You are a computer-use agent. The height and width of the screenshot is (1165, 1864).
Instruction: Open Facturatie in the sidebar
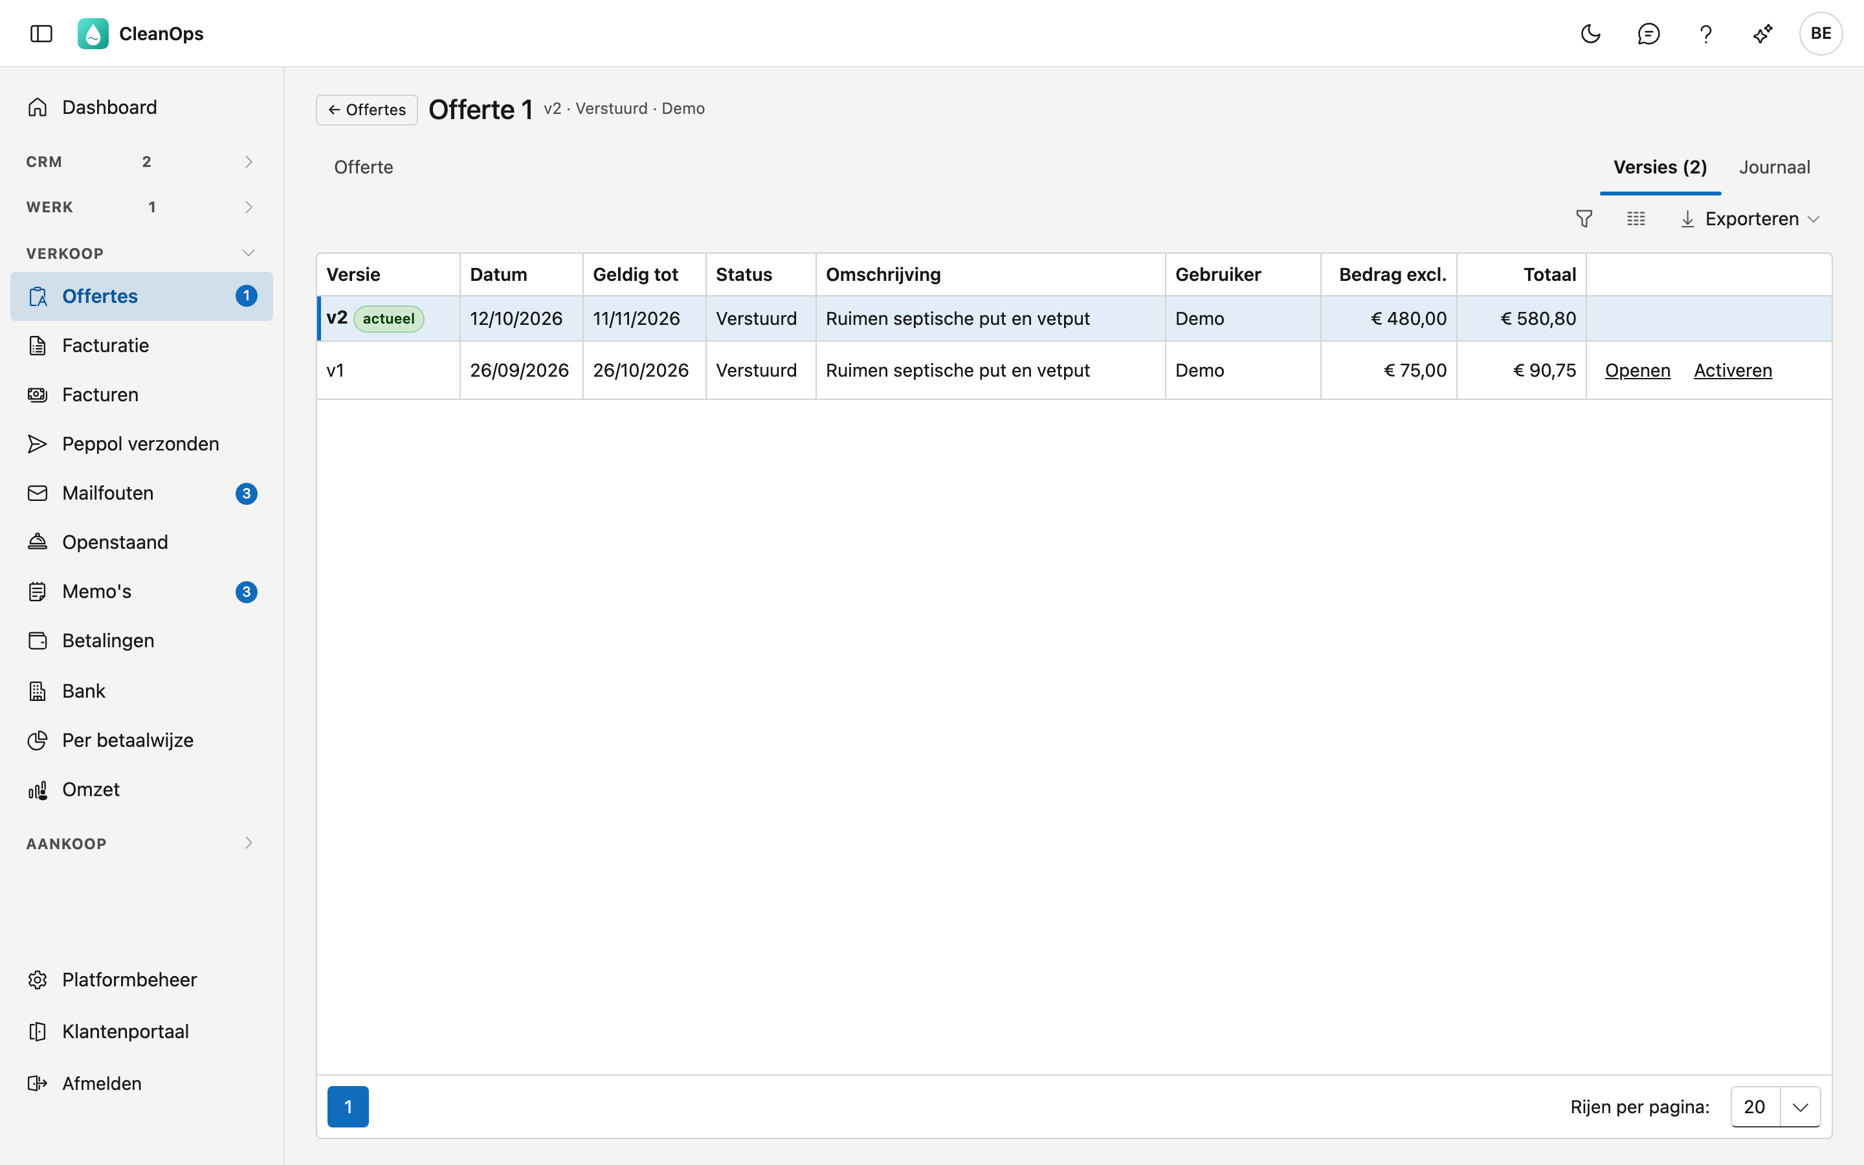tap(142, 345)
